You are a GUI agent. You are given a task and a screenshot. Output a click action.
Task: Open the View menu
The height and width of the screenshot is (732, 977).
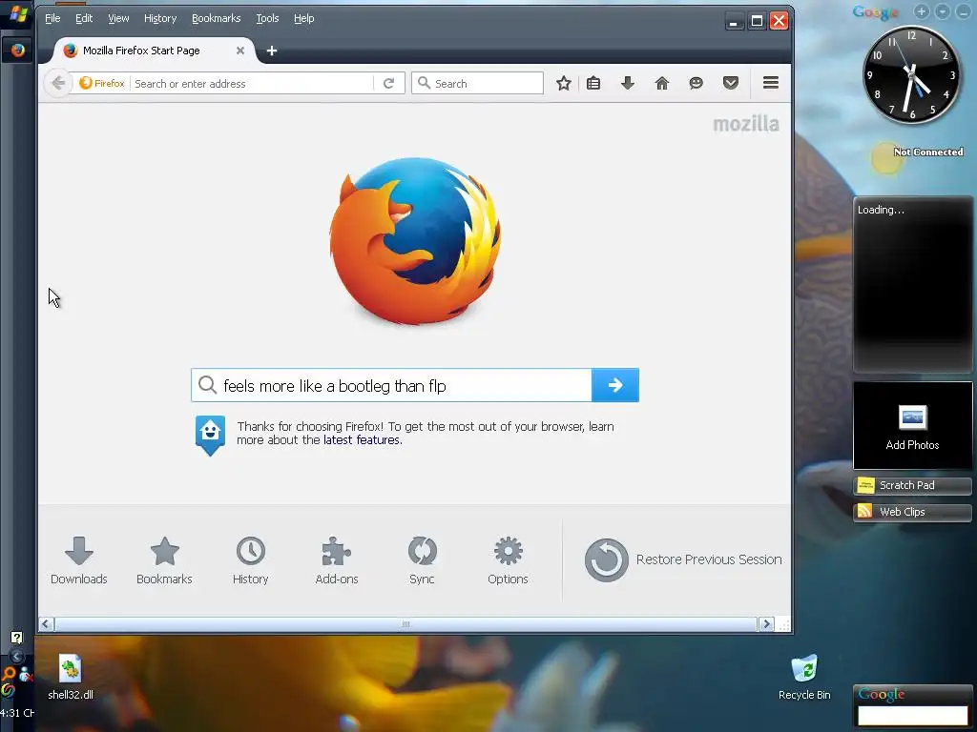(118, 18)
